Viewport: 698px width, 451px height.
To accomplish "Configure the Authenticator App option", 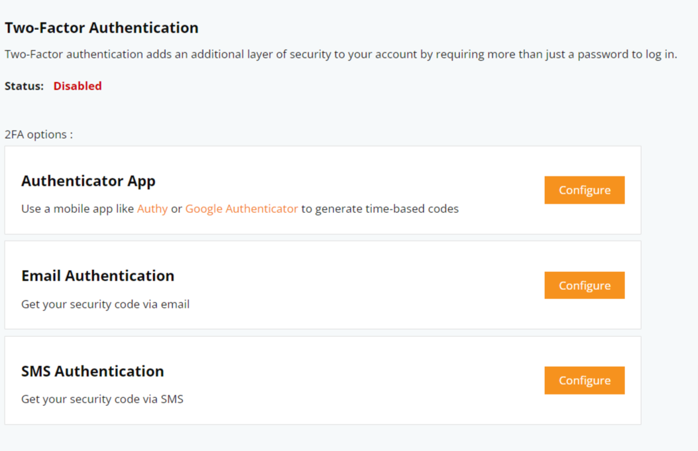I will (584, 190).
